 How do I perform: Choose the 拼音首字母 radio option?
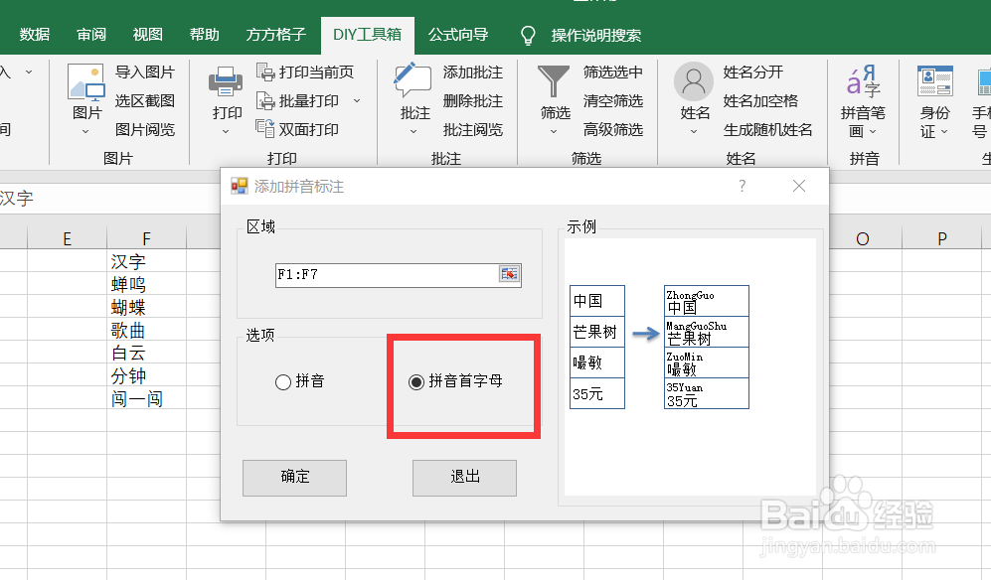click(x=417, y=382)
